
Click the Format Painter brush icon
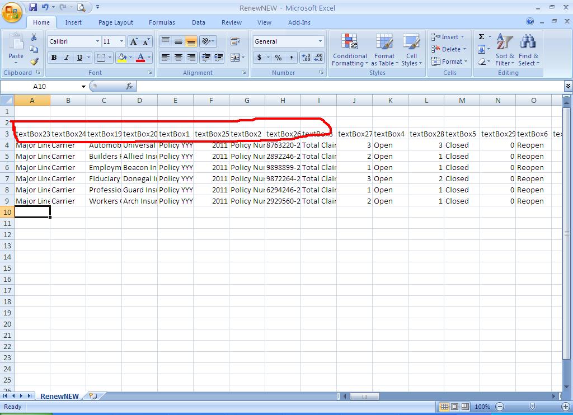(34, 62)
